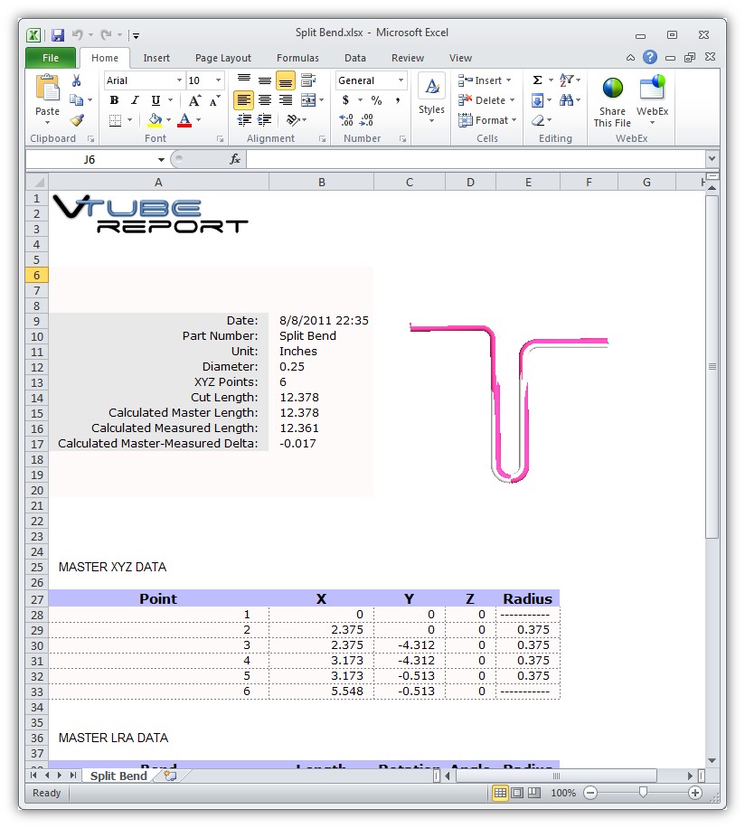Click the Percent Style icon
Viewport: 745px width, 828px height.
click(x=376, y=100)
